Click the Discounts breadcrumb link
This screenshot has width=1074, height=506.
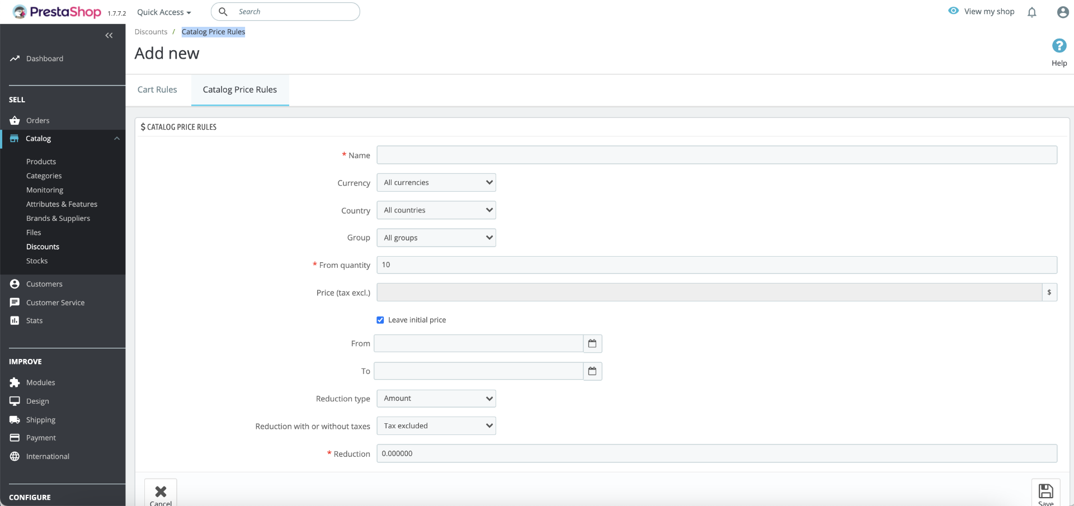151,32
